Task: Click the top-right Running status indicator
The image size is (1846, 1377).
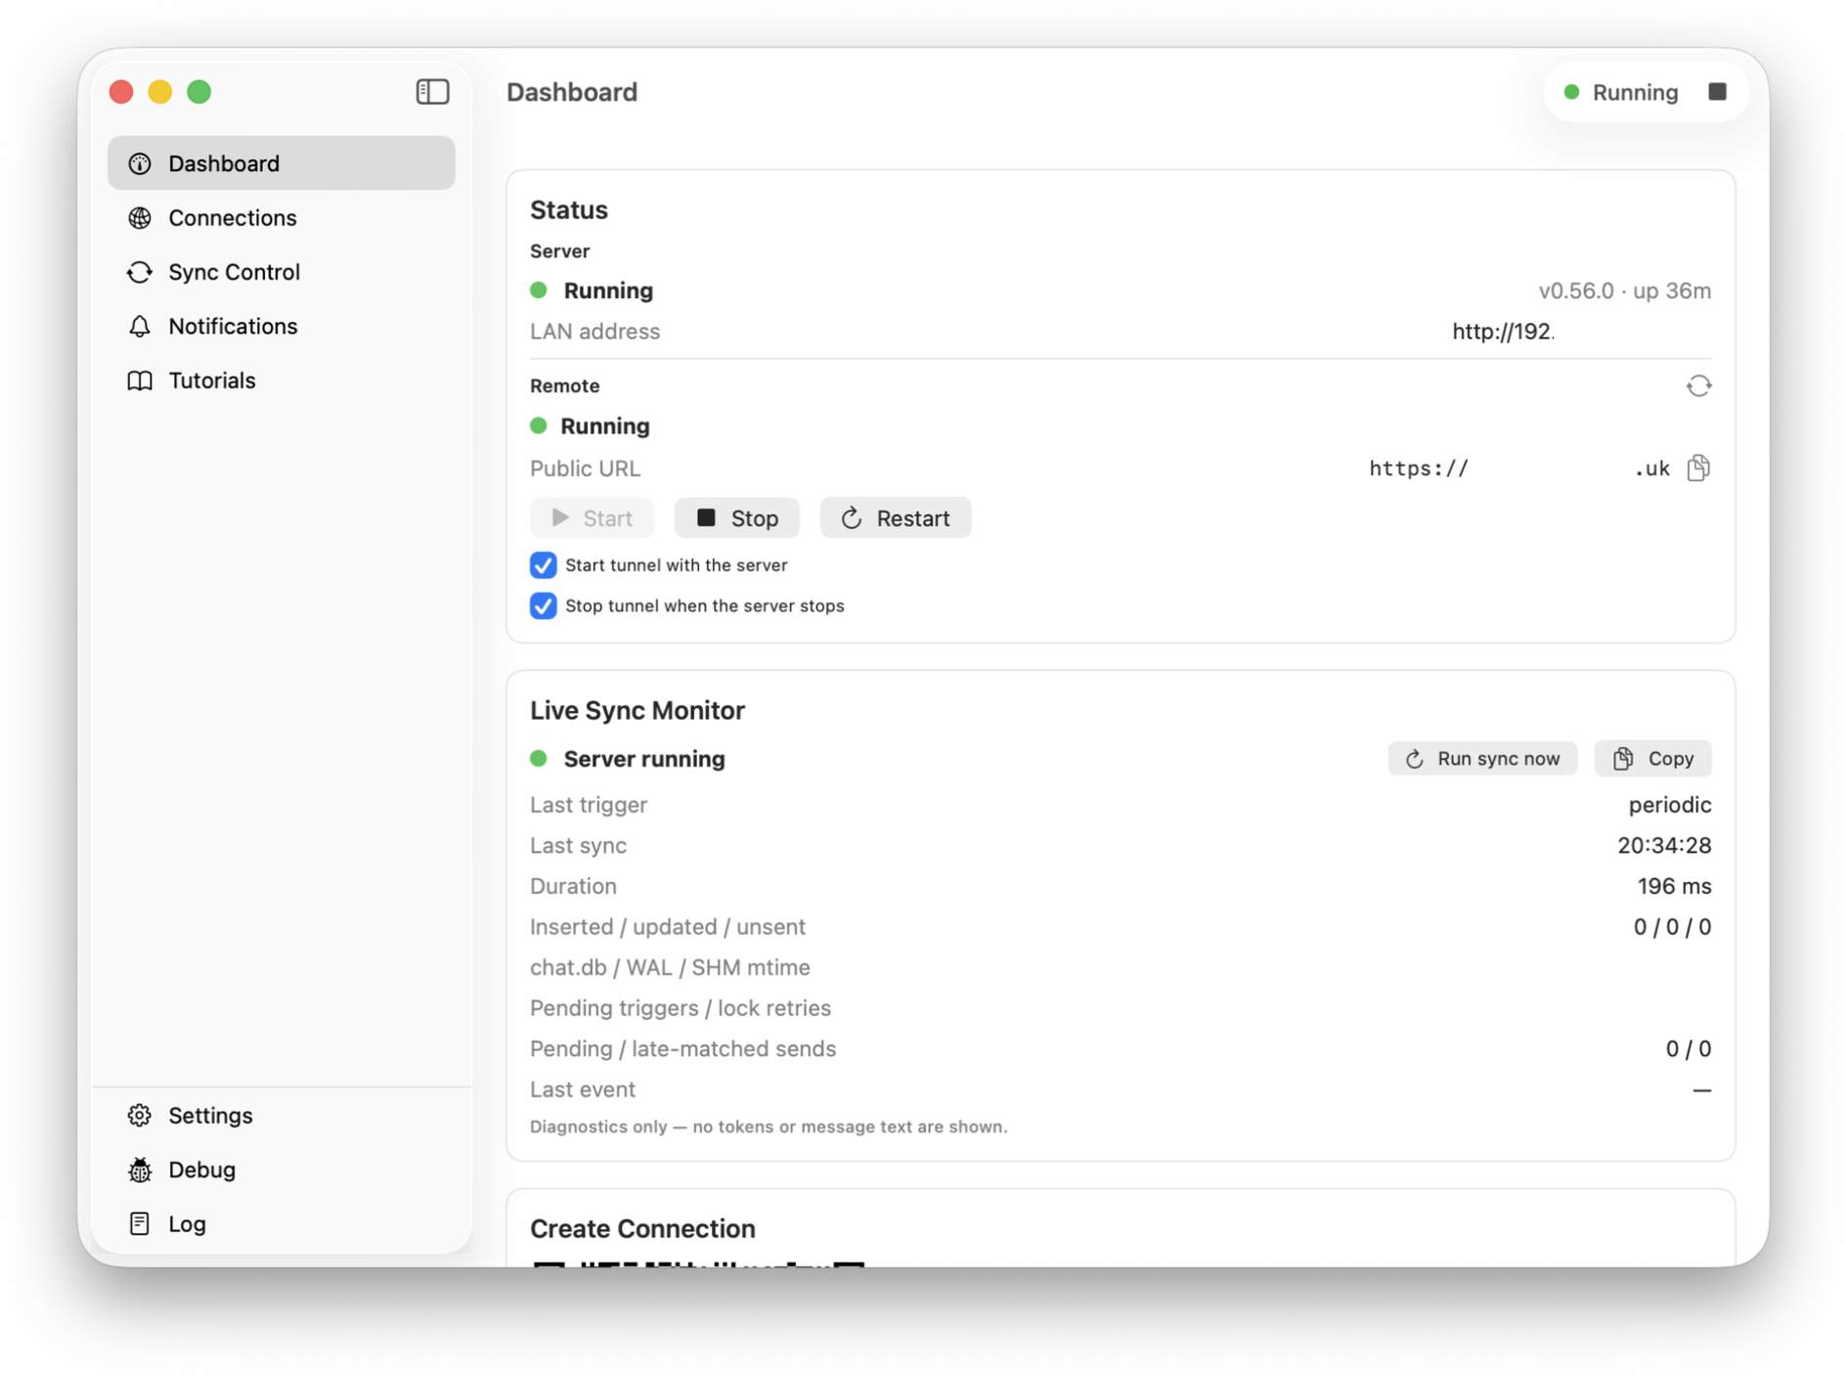Action: point(1621,92)
